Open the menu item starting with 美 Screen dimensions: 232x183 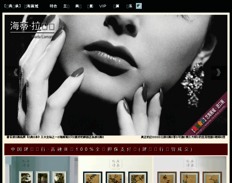(x=78, y=6)
